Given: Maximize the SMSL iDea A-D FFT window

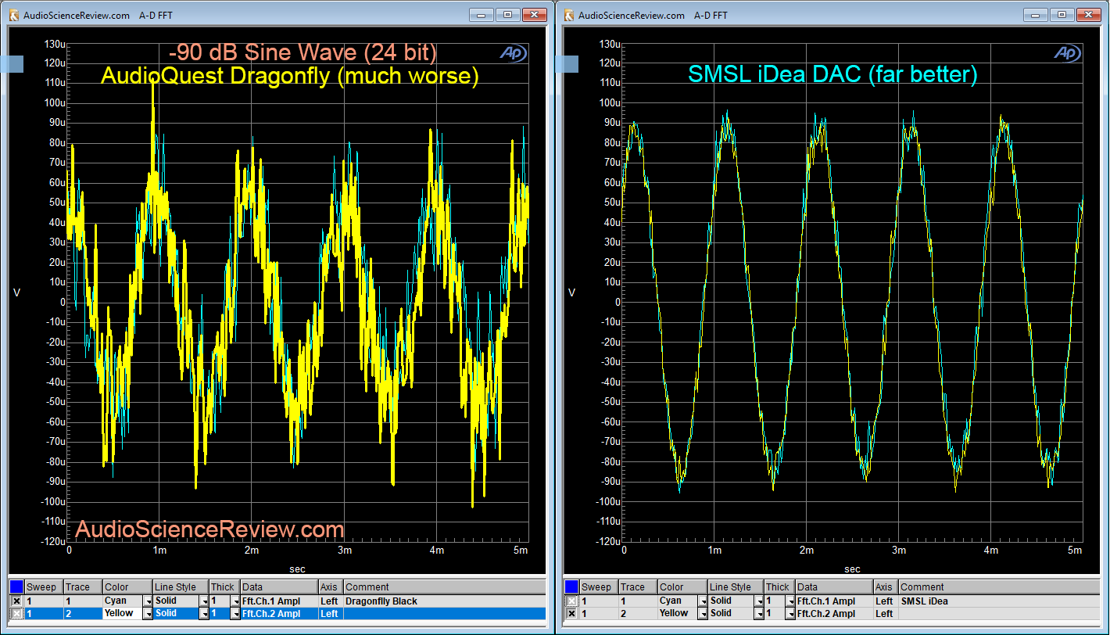Looking at the screenshot, I should point(1063,14).
